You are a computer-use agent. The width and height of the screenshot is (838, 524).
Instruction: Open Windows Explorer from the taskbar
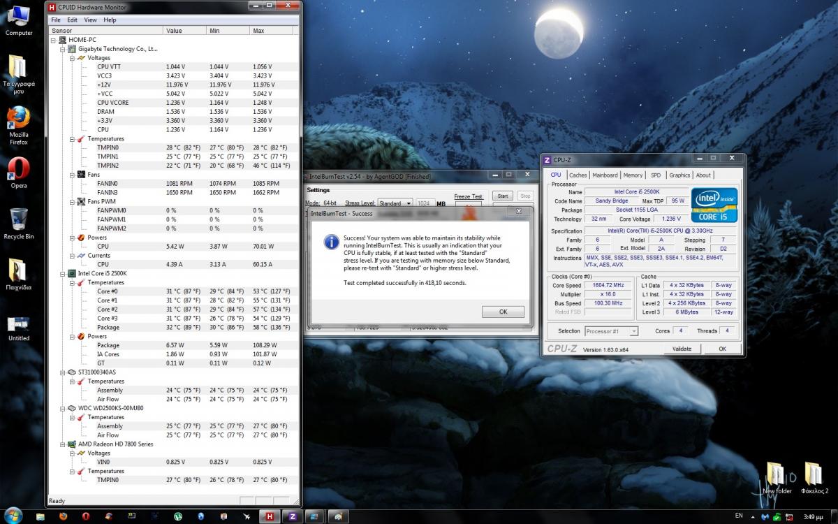[41, 516]
